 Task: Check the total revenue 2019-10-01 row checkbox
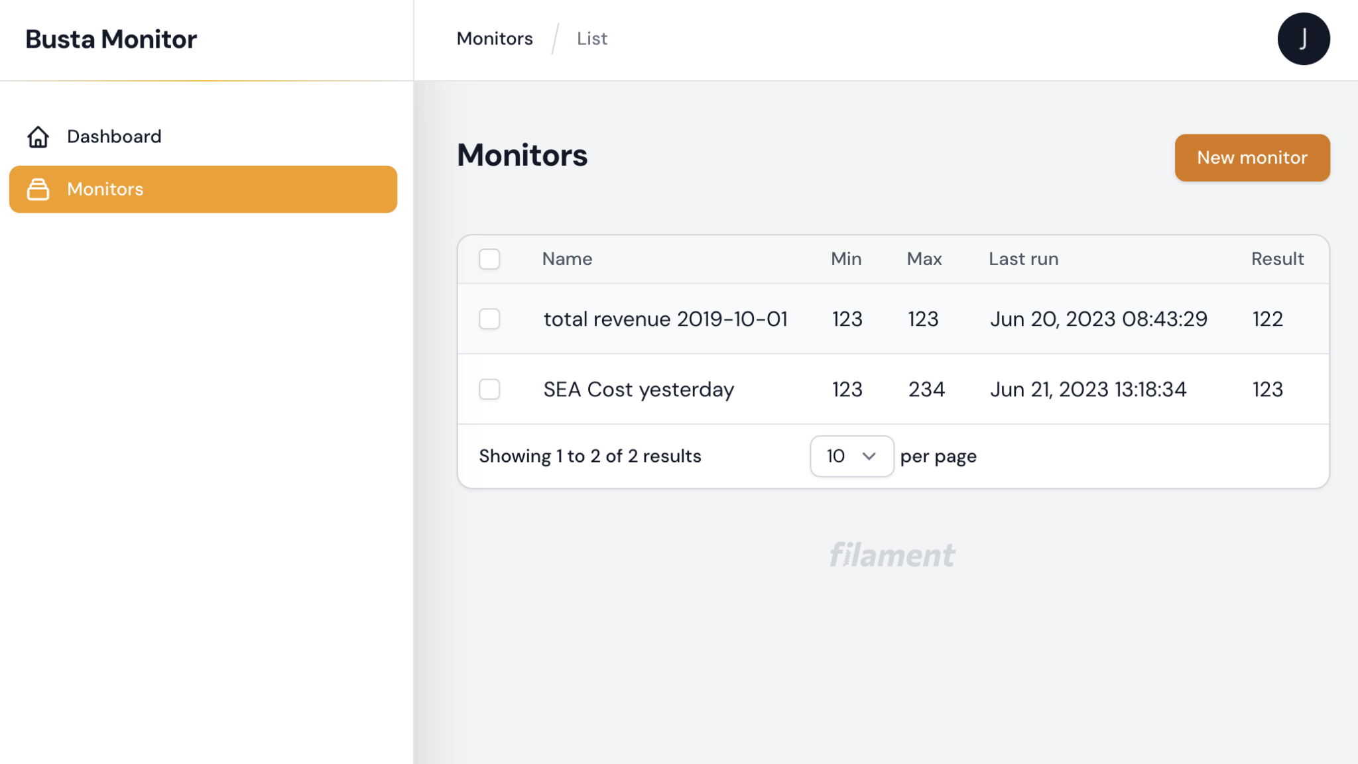click(489, 319)
